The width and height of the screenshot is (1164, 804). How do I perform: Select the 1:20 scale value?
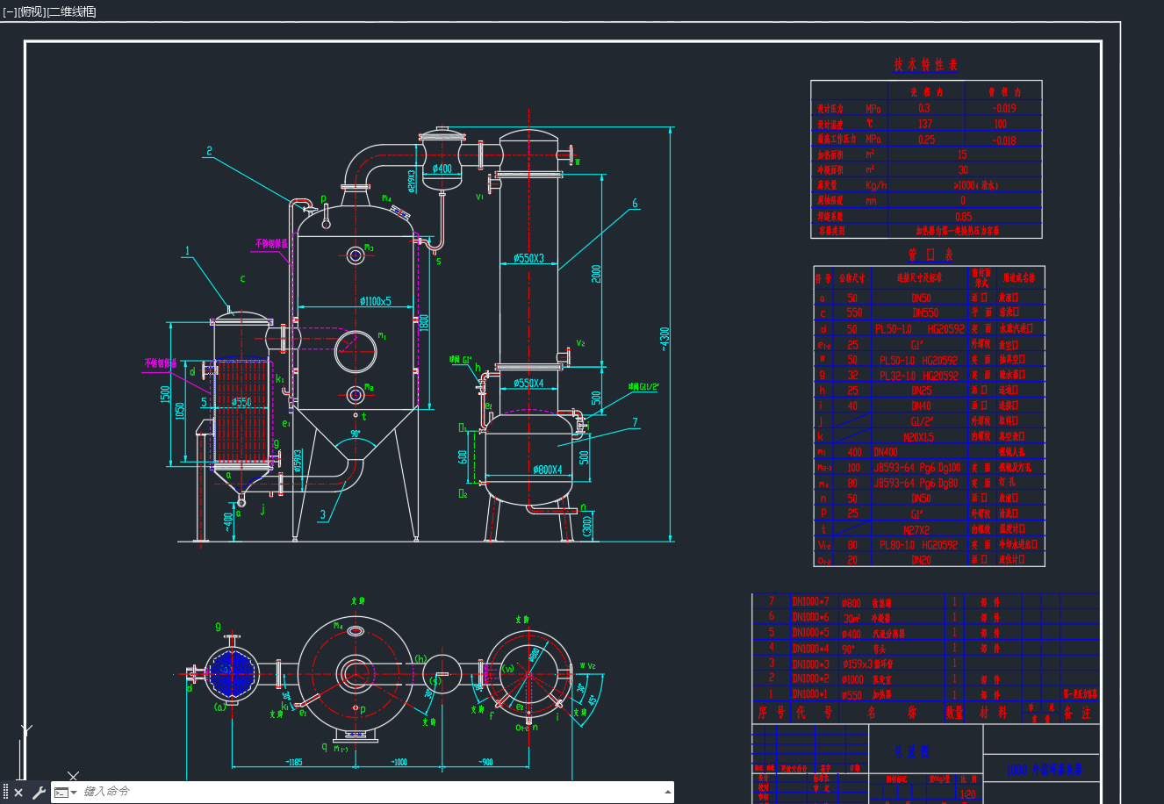point(967,794)
